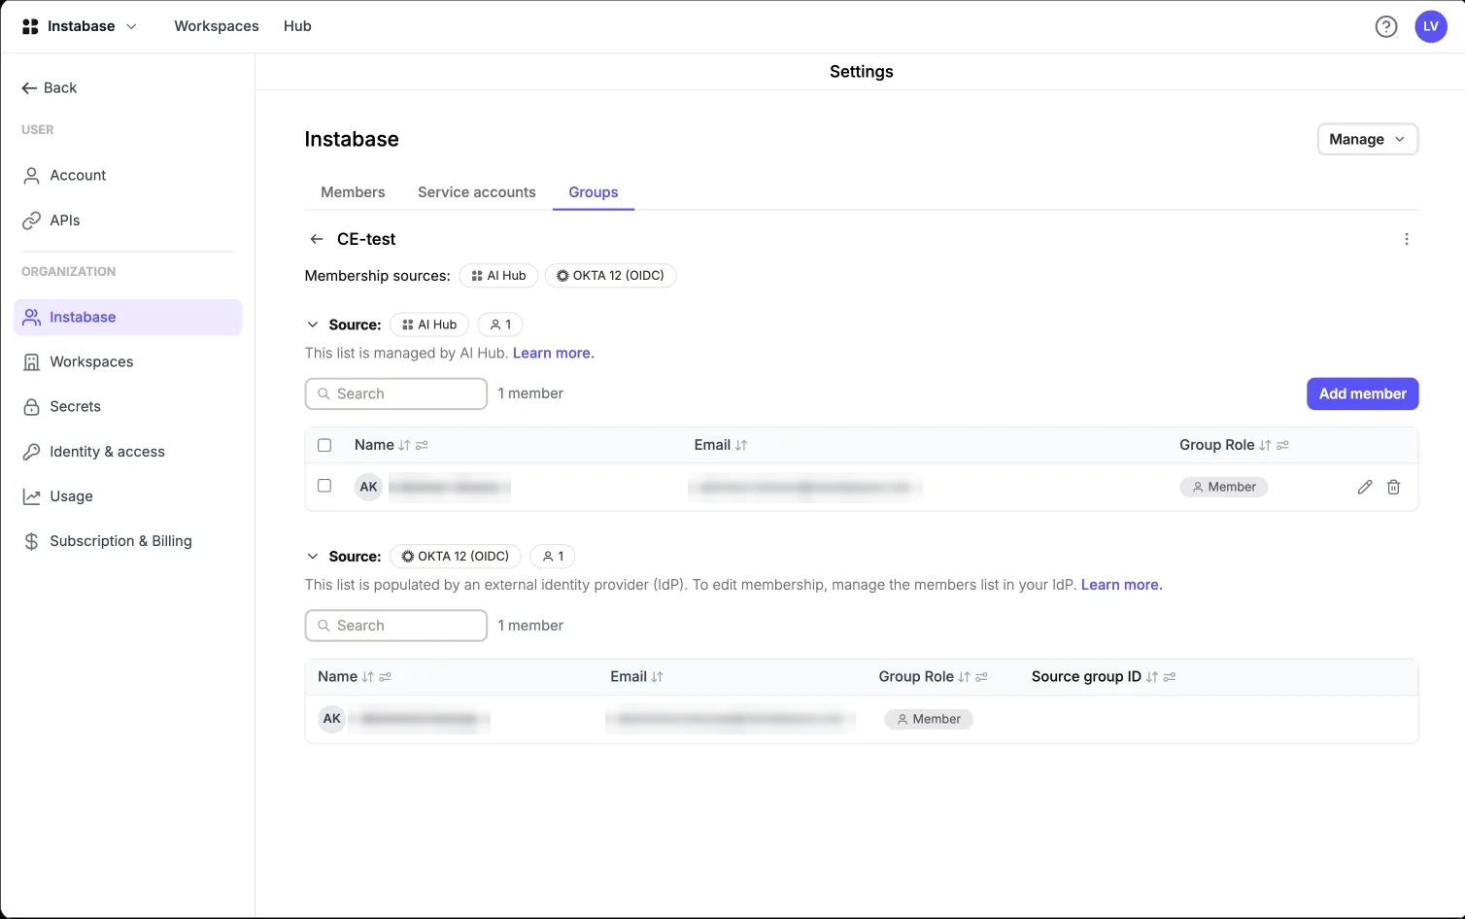The image size is (1465, 919).
Task: Open Identity & access settings
Action: (128, 452)
